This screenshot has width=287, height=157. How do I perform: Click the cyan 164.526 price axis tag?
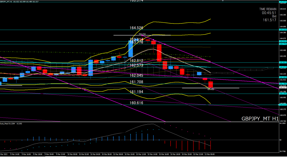(x=283, y=30)
